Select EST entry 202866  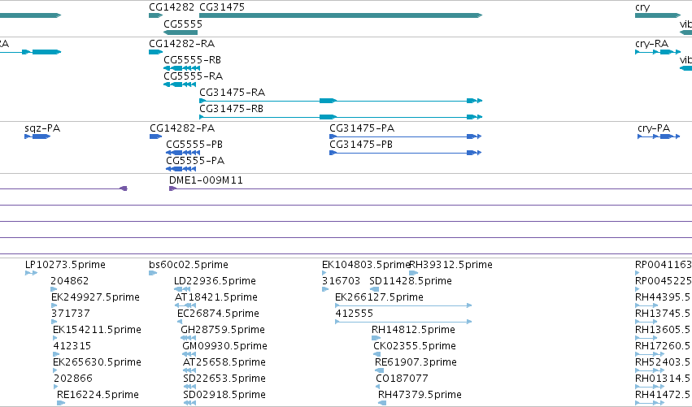click(56, 387)
